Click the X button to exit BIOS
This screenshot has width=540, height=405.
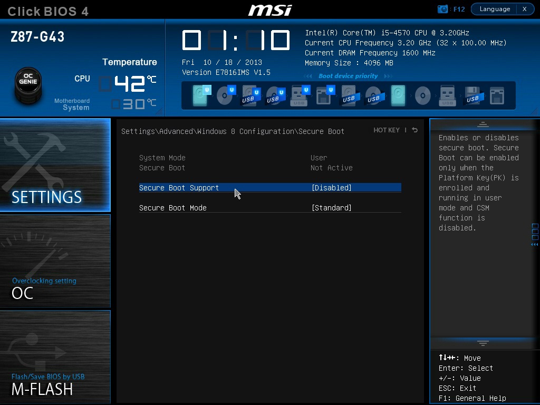point(524,9)
